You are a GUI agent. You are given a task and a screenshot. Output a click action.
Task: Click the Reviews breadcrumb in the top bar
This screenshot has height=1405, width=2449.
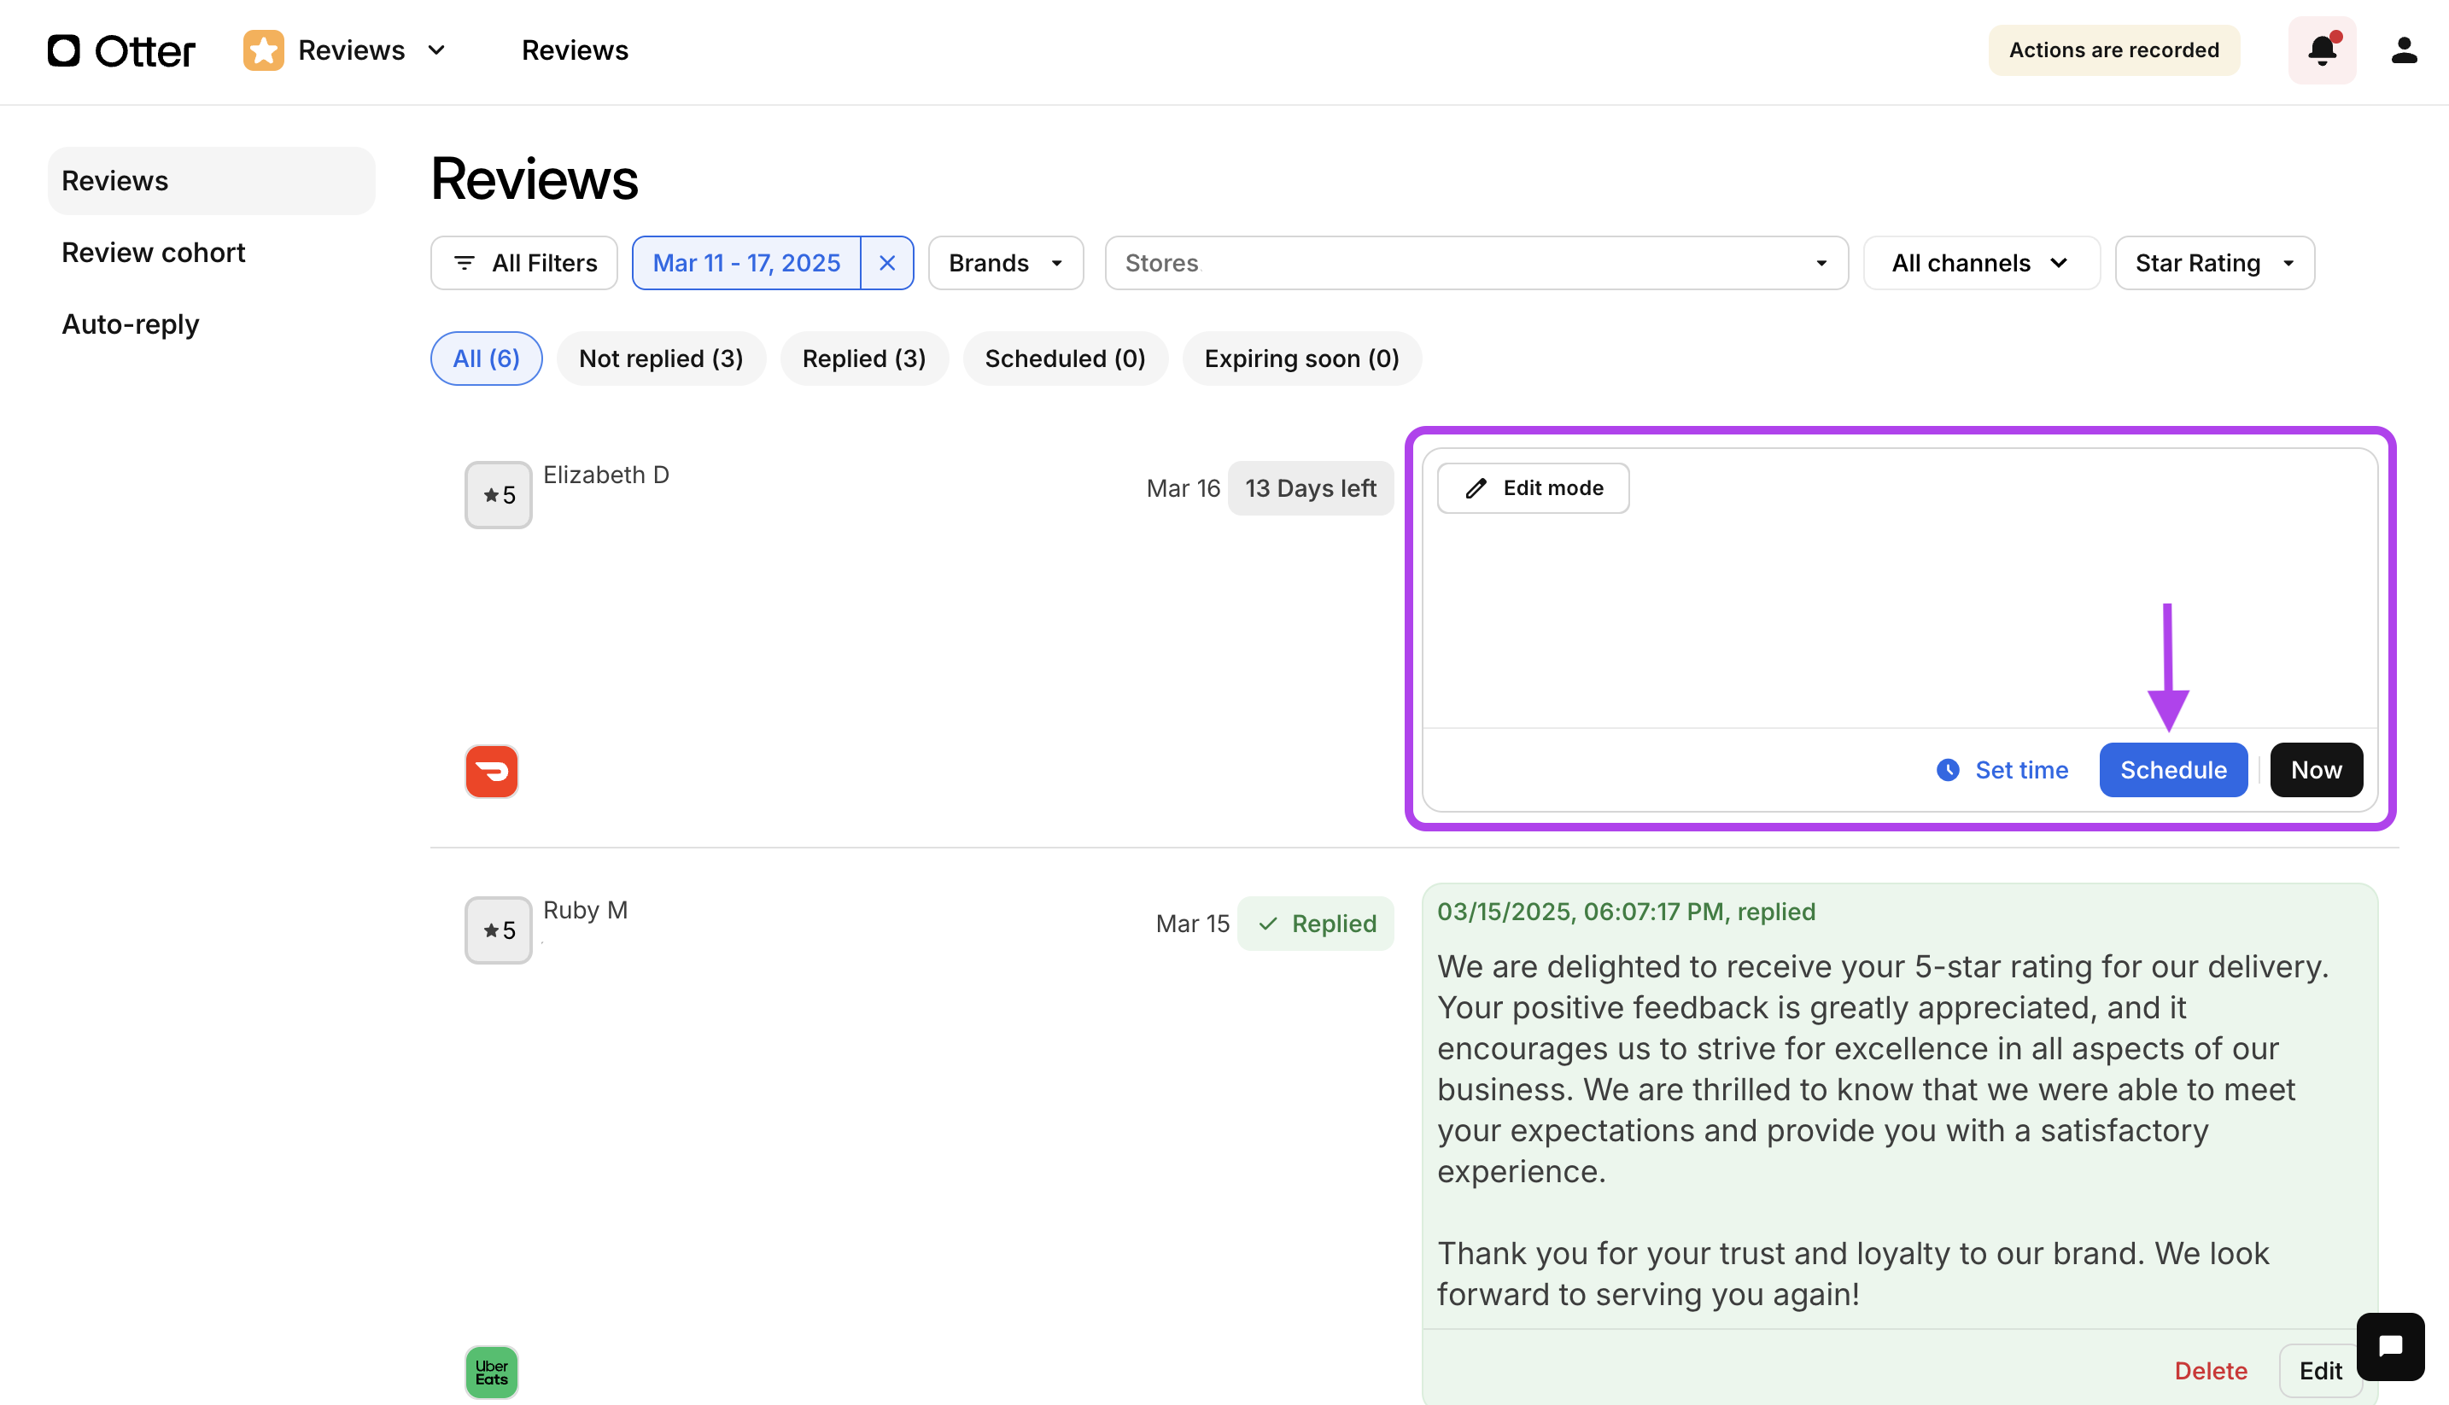coord(575,50)
